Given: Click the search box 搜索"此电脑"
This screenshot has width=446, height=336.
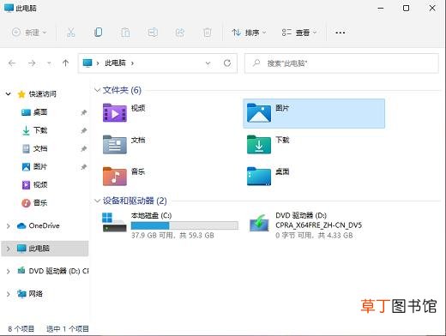Looking at the screenshot, I should coord(341,63).
